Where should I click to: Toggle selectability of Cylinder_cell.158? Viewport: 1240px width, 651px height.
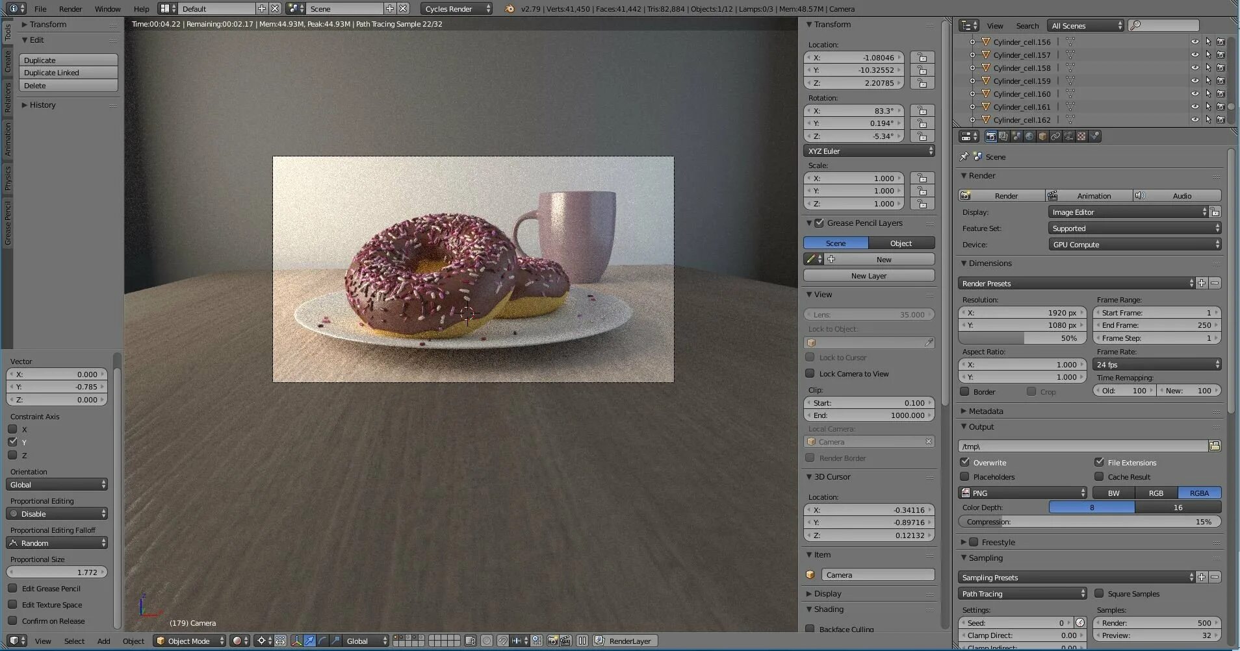[x=1208, y=68]
